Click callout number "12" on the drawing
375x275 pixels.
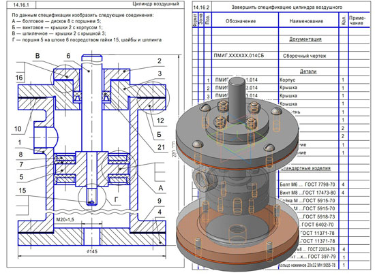(x=160, y=120)
